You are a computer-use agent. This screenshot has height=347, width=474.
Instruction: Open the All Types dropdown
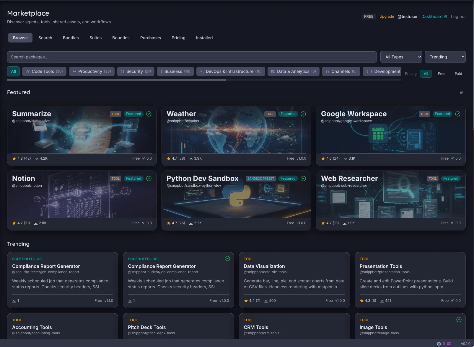coord(401,57)
